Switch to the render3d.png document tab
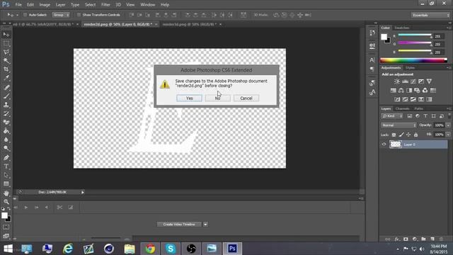 point(189,24)
